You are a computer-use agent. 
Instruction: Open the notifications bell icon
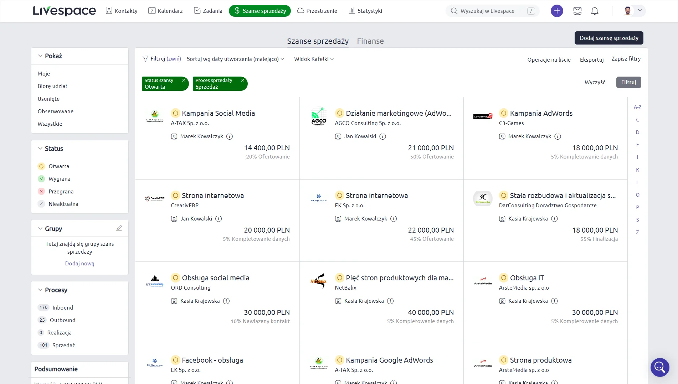click(595, 11)
